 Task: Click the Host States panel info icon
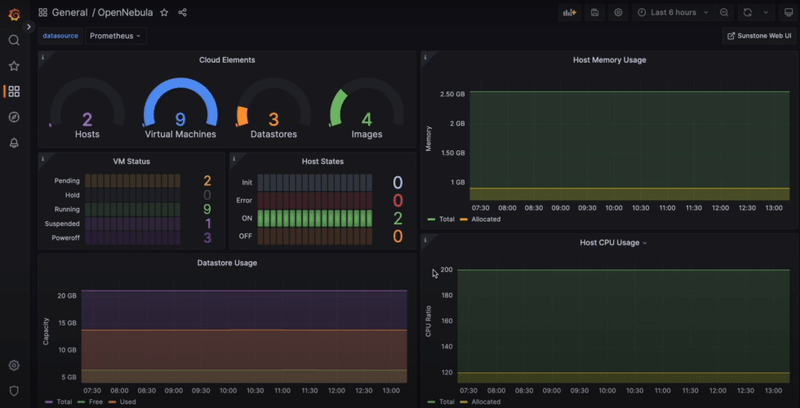[x=233, y=158]
